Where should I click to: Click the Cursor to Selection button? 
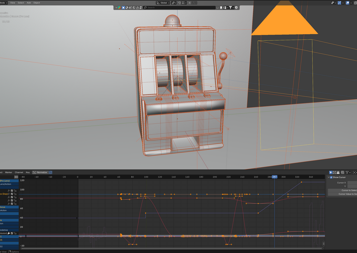[342, 190]
